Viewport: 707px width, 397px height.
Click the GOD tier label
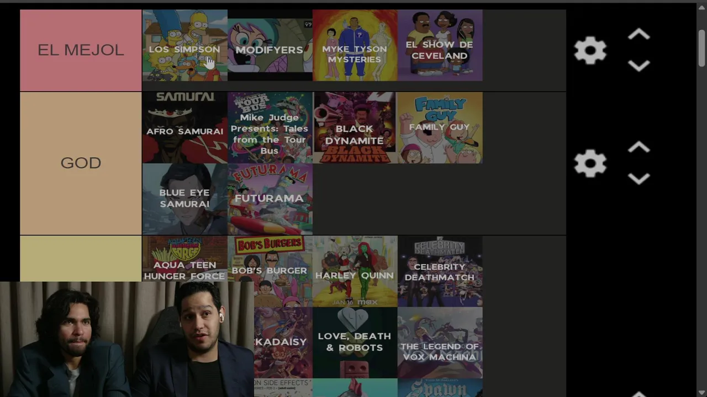coord(81,163)
